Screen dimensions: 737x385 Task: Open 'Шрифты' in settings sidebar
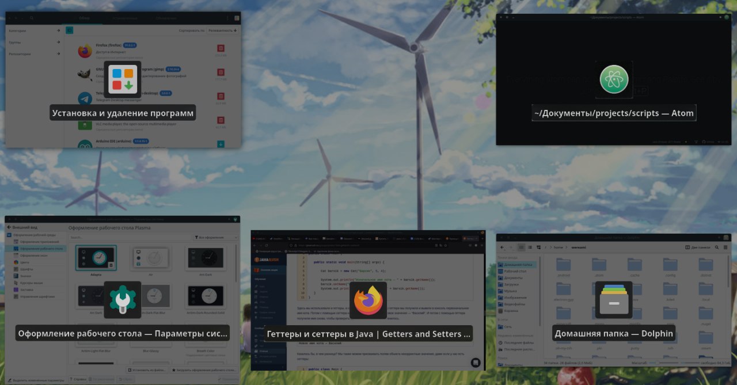(35, 269)
